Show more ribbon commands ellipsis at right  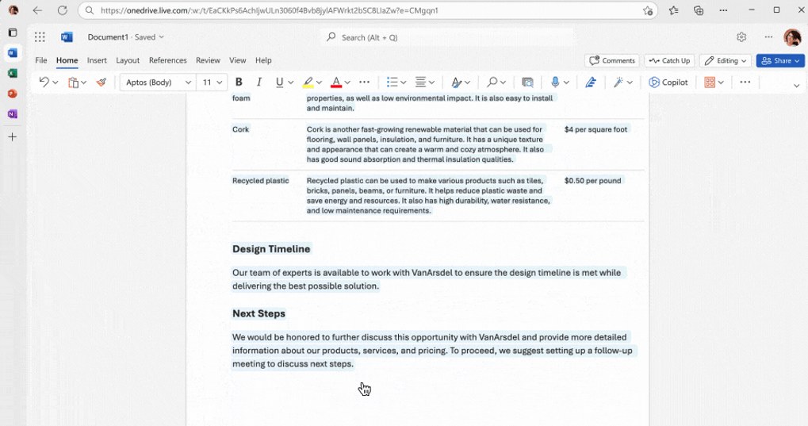745,82
